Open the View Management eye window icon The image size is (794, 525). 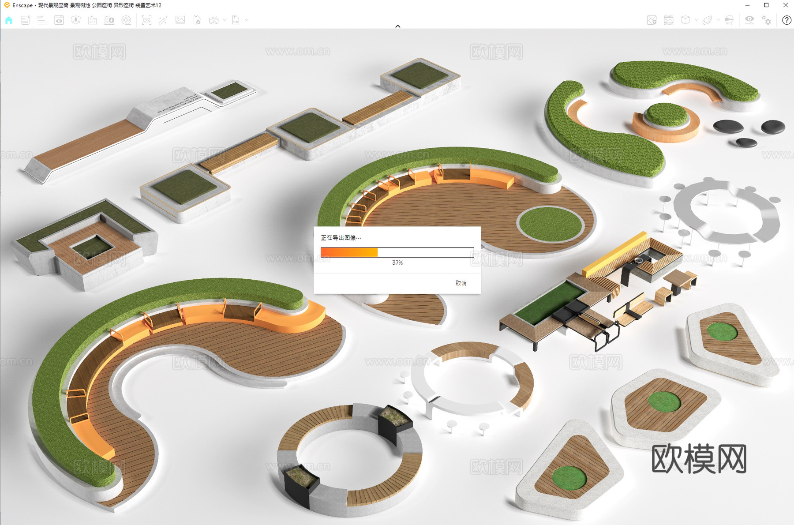[x=59, y=20]
